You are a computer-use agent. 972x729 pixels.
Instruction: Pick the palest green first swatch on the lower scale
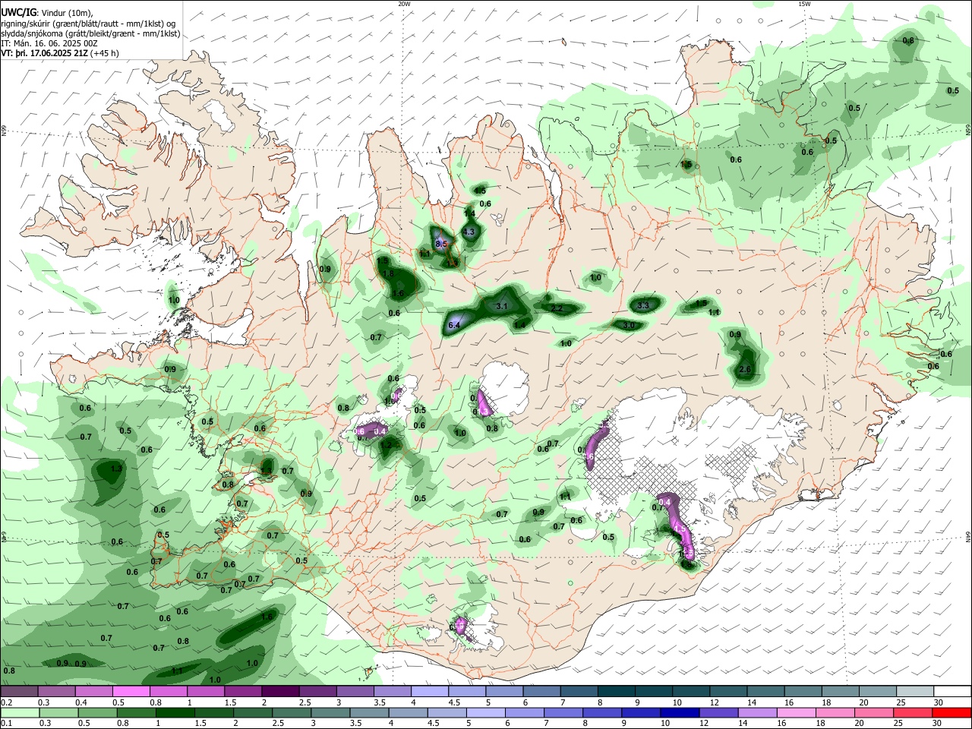(20, 713)
